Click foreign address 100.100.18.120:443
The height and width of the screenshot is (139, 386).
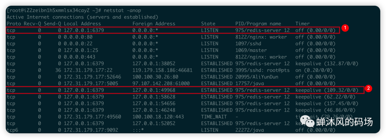pos(158,117)
